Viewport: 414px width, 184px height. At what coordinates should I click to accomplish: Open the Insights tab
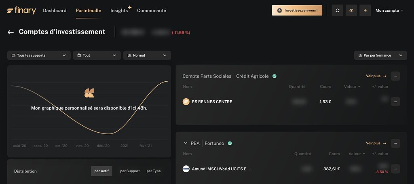point(119,11)
